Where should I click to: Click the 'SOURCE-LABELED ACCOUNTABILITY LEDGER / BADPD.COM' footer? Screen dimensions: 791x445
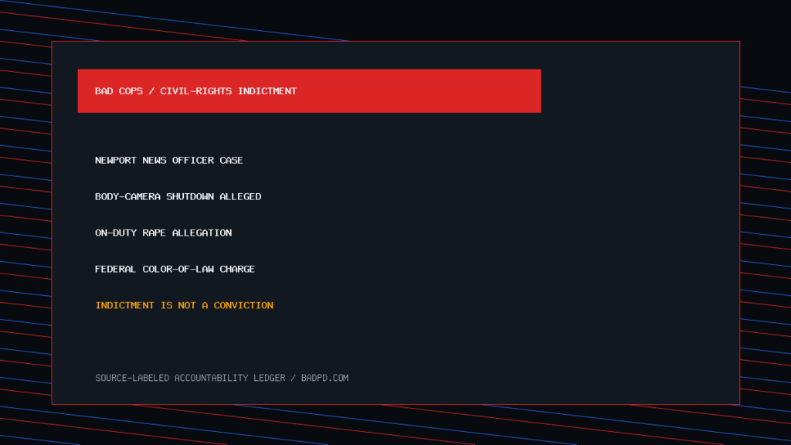tap(222, 378)
